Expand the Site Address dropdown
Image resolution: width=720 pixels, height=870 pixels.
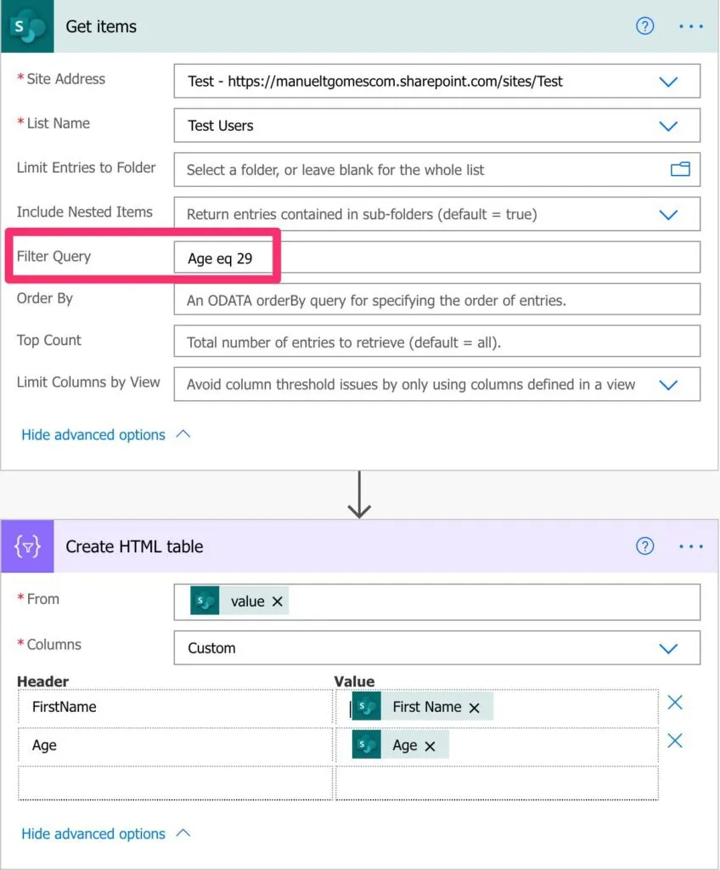668,82
